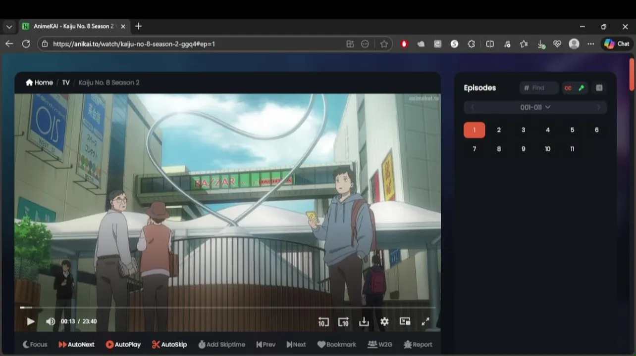Select episode 4 in the list
This screenshot has width=636, height=356.
(x=547, y=130)
